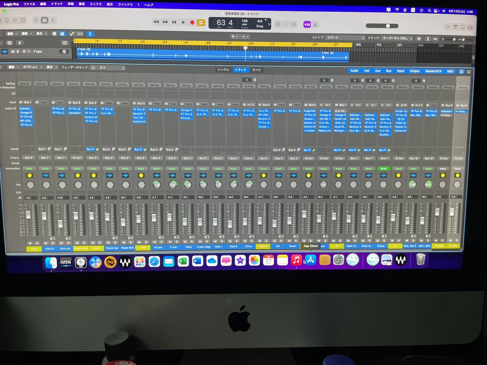487x365 pixels.
Task: Open the mixer オプション dropdown
Action: coord(32,67)
